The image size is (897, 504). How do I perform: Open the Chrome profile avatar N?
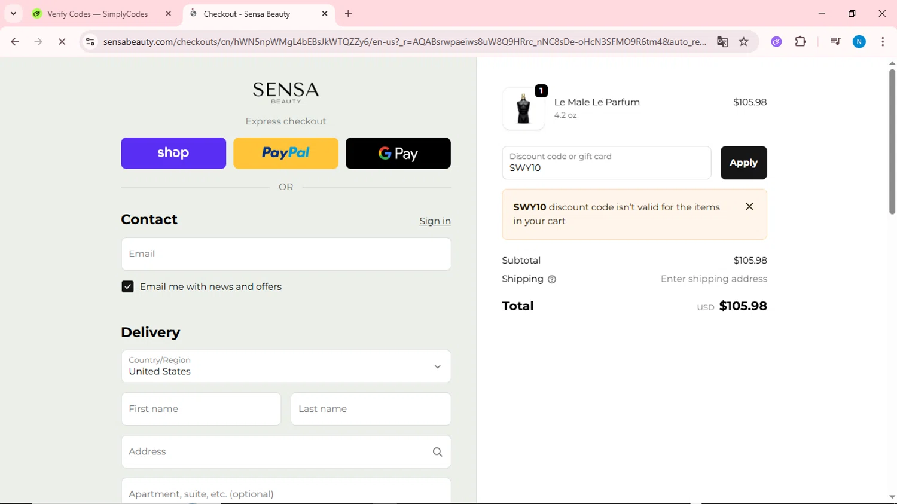click(859, 42)
